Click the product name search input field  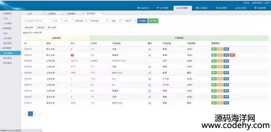tap(37, 21)
